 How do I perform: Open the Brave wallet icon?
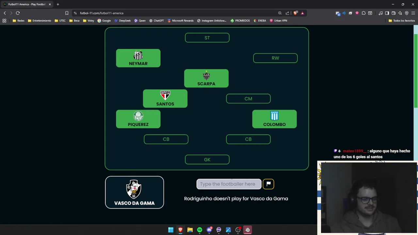pyautogui.click(x=394, y=13)
